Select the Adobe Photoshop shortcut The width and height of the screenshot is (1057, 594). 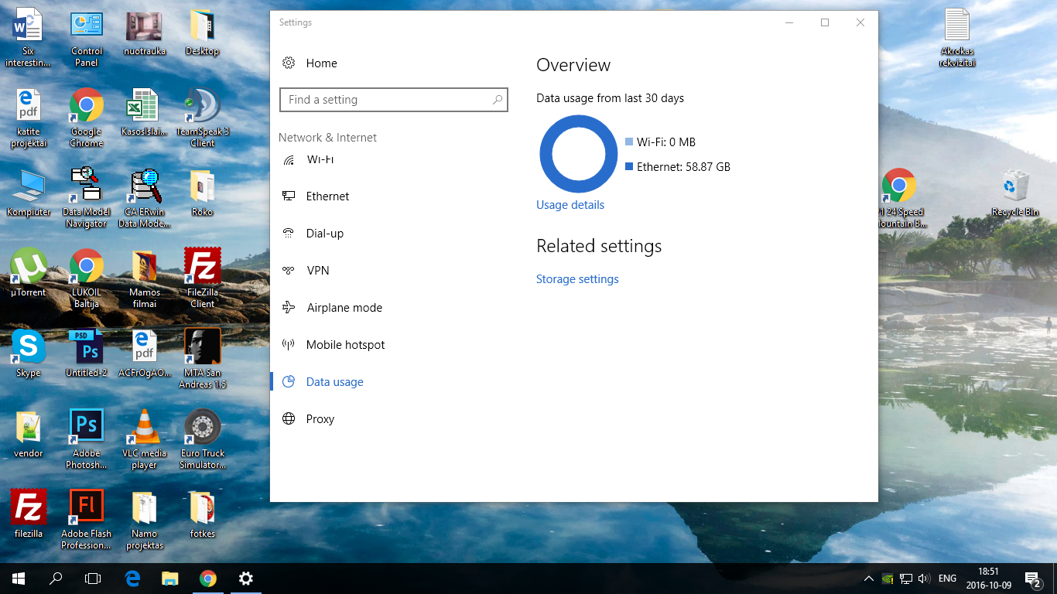[87, 439]
